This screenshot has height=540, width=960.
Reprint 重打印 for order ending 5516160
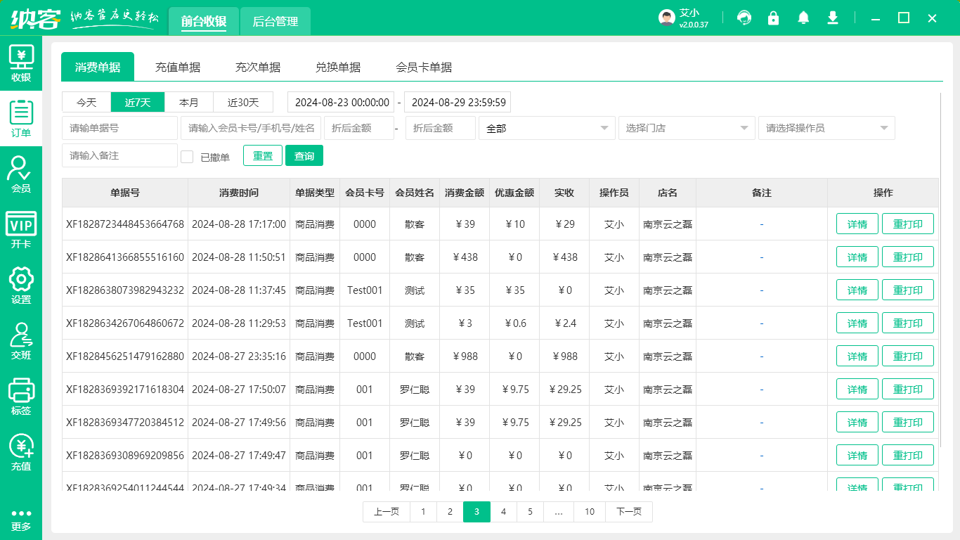tap(908, 257)
